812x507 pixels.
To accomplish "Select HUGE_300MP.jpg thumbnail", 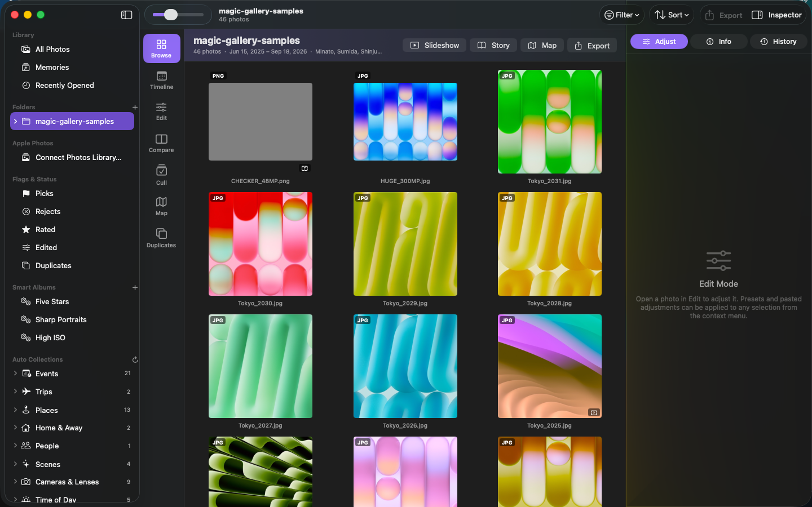I will pos(405,122).
